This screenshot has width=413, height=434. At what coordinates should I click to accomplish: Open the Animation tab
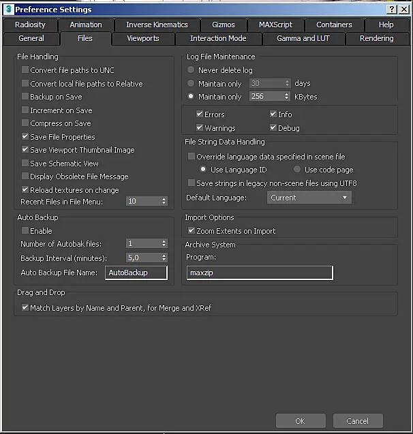point(86,25)
